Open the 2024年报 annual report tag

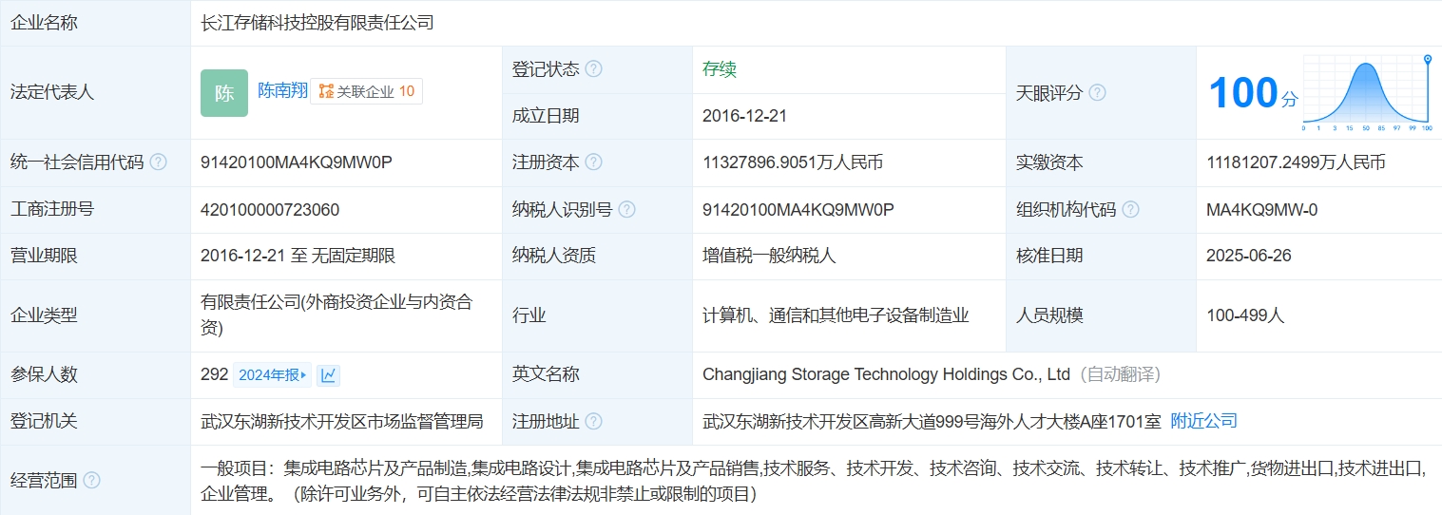point(273,375)
